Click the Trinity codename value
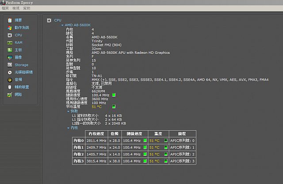The width and height of the screenshot is (283, 184). pyautogui.click(x=97, y=41)
